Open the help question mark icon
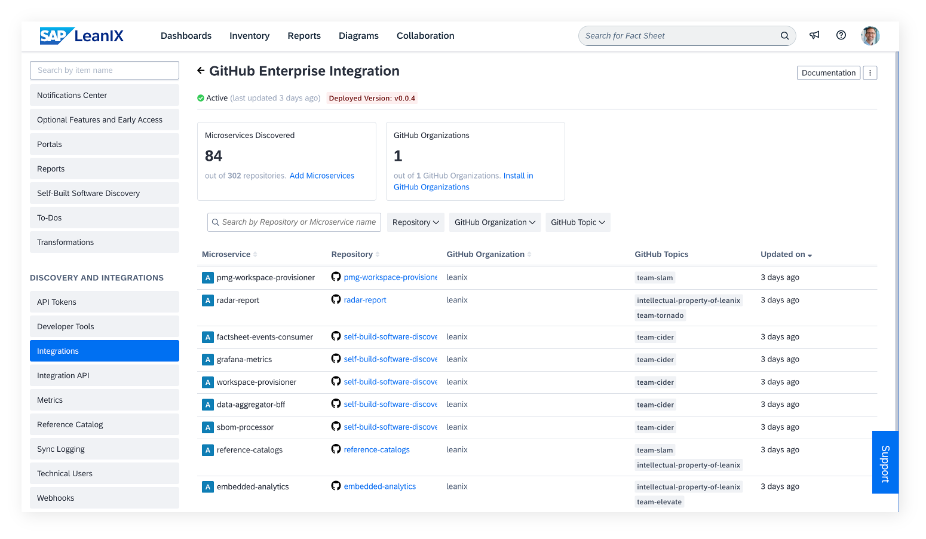Image resolution: width=926 pixels, height=539 pixels. (841, 35)
